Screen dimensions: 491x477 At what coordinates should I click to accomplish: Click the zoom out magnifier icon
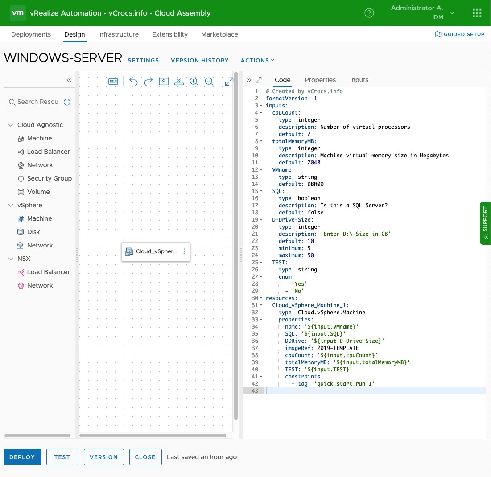tap(209, 81)
